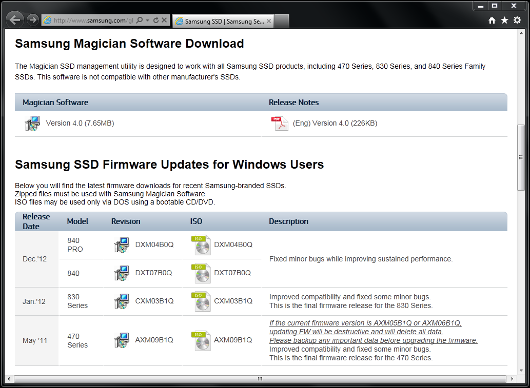This screenshot has height=388, width=530.
Task: Click the PDF release notes icon
Action: (280, 123)
